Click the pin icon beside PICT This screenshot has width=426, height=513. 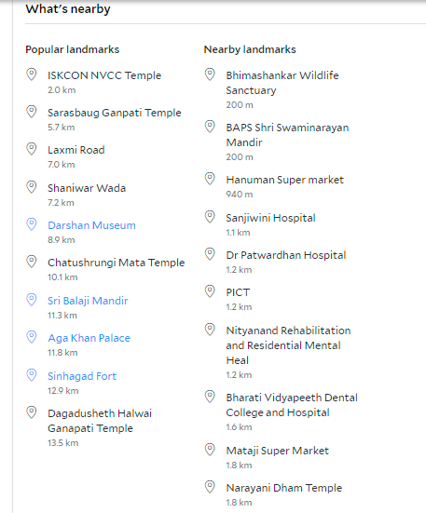tap(210, 291)
